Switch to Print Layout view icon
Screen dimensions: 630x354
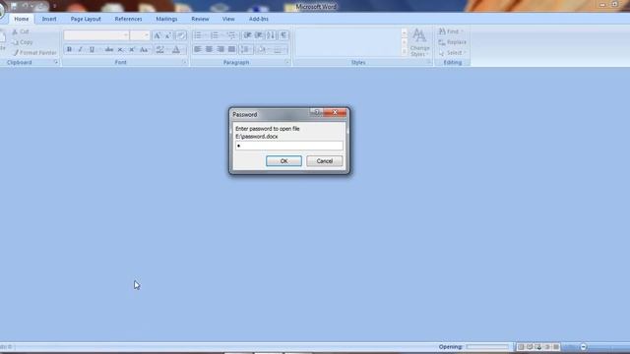(521, 347)
